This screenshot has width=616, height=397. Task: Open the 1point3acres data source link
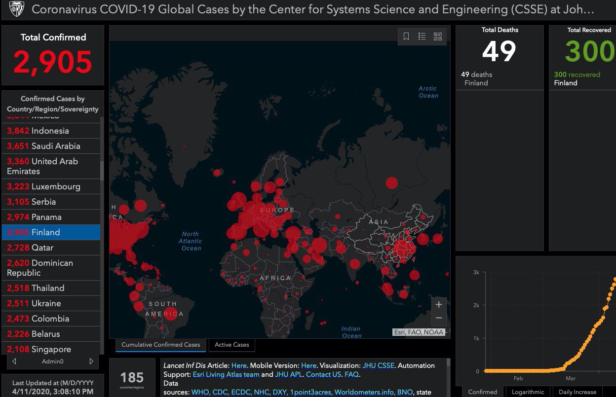coord(310,392)
